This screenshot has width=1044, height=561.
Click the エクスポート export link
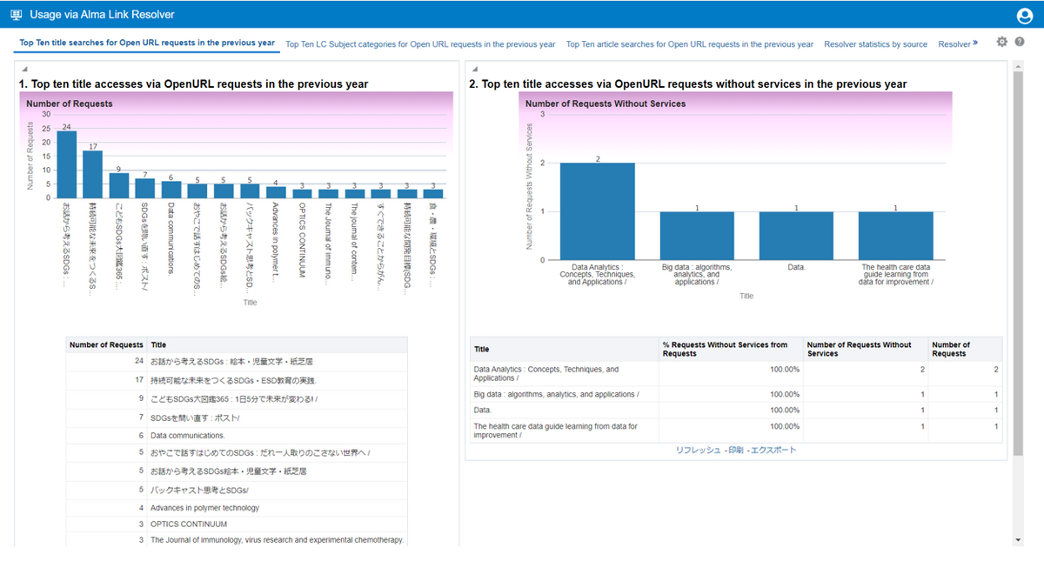[773, 451]
